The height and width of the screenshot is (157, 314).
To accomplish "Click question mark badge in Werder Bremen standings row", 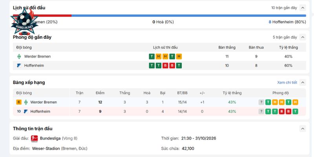I will (261, 102).
